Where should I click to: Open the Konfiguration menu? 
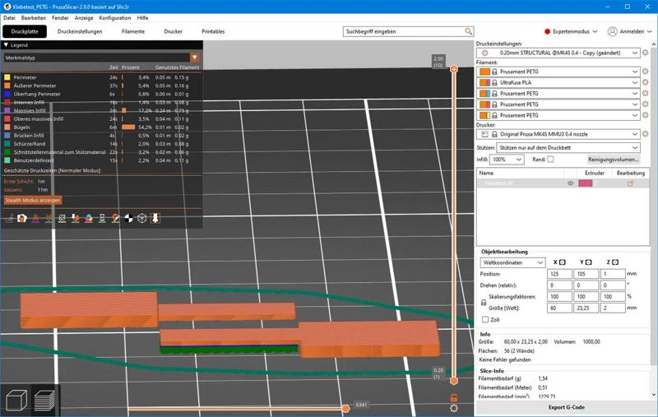click(x=115, y=18)
